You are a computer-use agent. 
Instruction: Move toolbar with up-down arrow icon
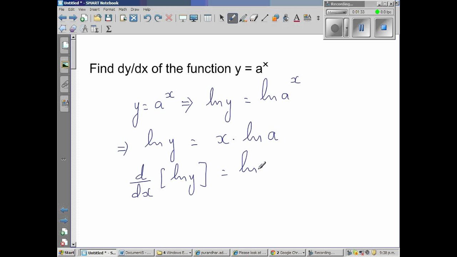click(318, 18)
